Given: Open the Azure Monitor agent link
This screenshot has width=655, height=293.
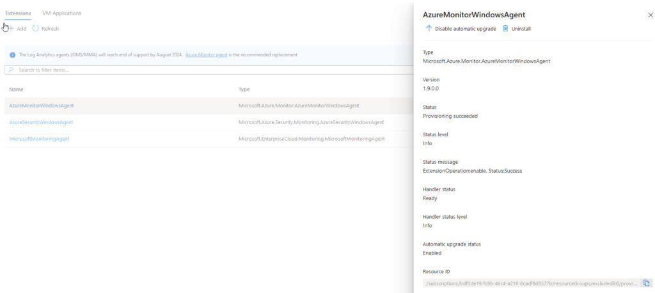Looking at the screenshot, I should (207, 55).
